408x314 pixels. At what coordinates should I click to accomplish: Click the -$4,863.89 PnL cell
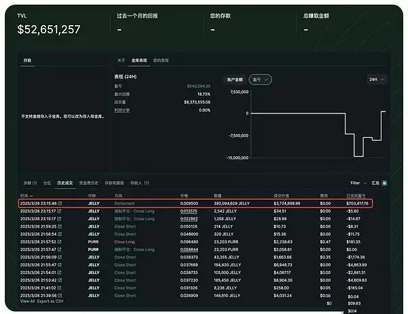click(x=356, y=265)
